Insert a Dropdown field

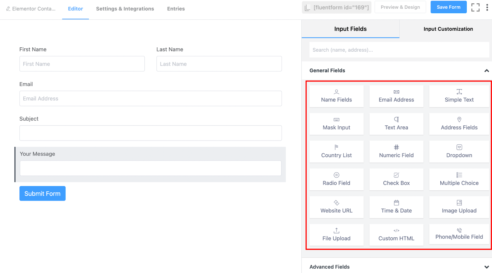pyautogui.click(x=459, y=152)
